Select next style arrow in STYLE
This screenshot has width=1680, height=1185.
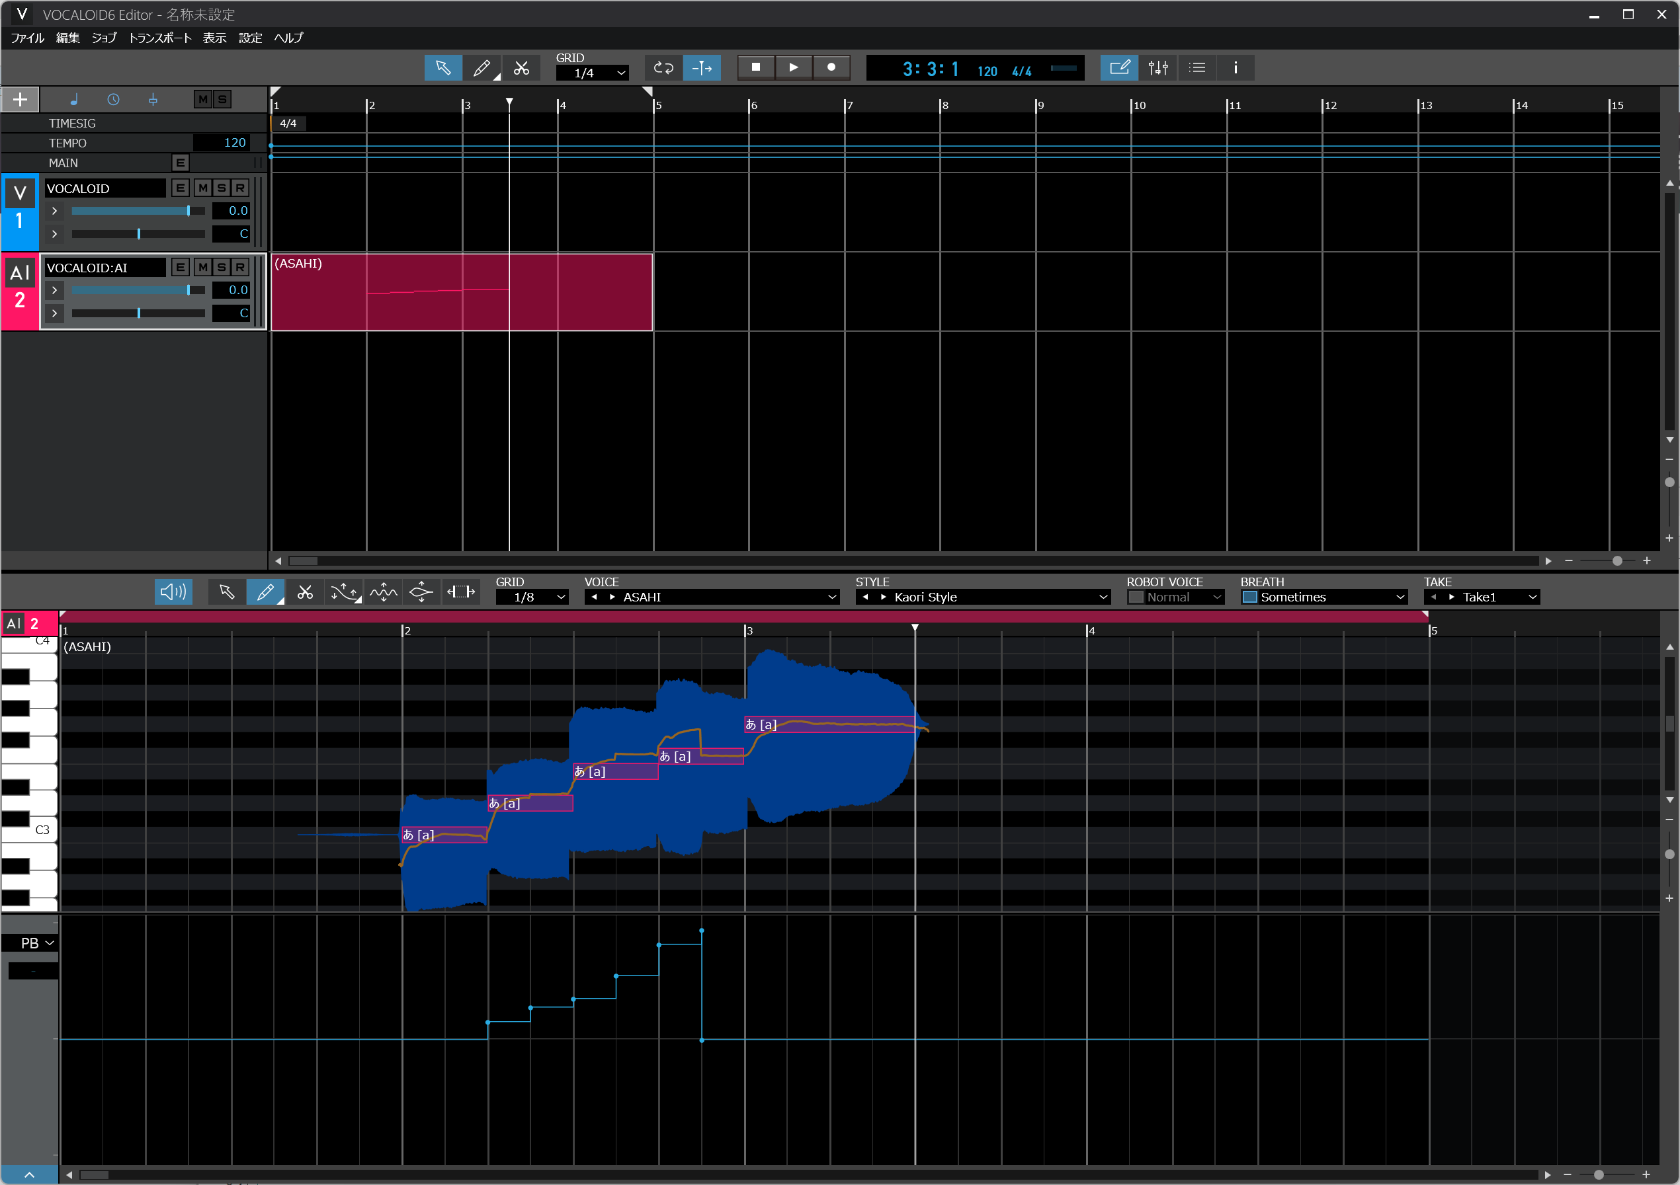pos(884,597)
